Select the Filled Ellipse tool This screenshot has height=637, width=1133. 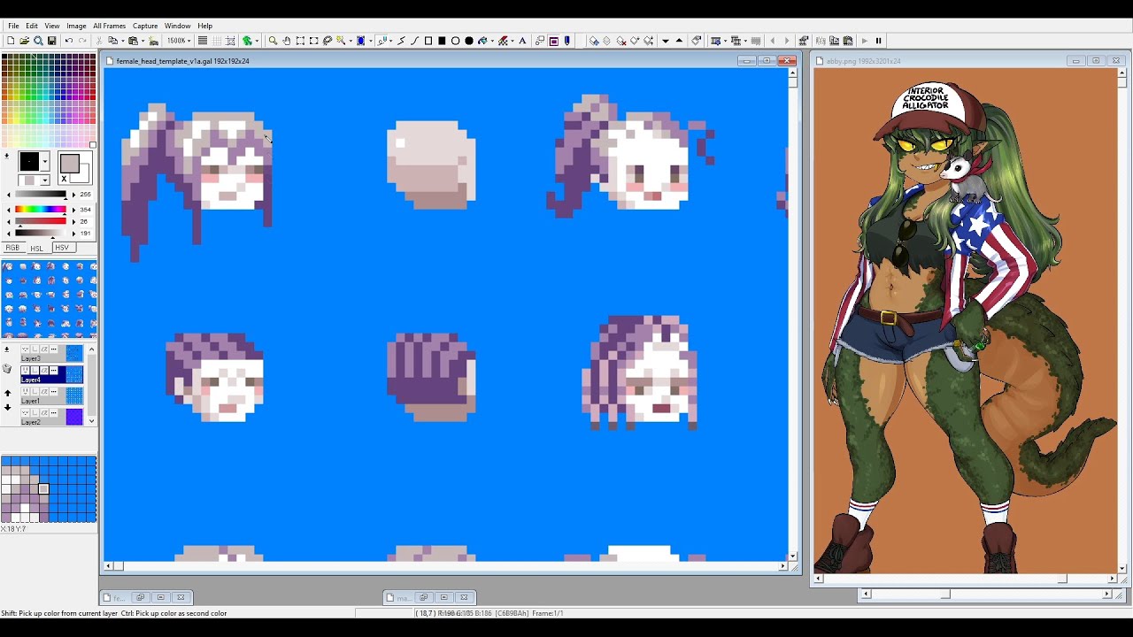pyautogui.click(x=469, y=41)
